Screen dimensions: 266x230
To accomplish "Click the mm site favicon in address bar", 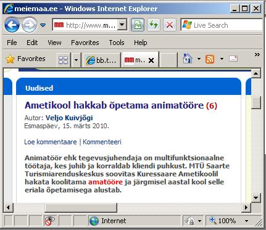I will 59,25.
